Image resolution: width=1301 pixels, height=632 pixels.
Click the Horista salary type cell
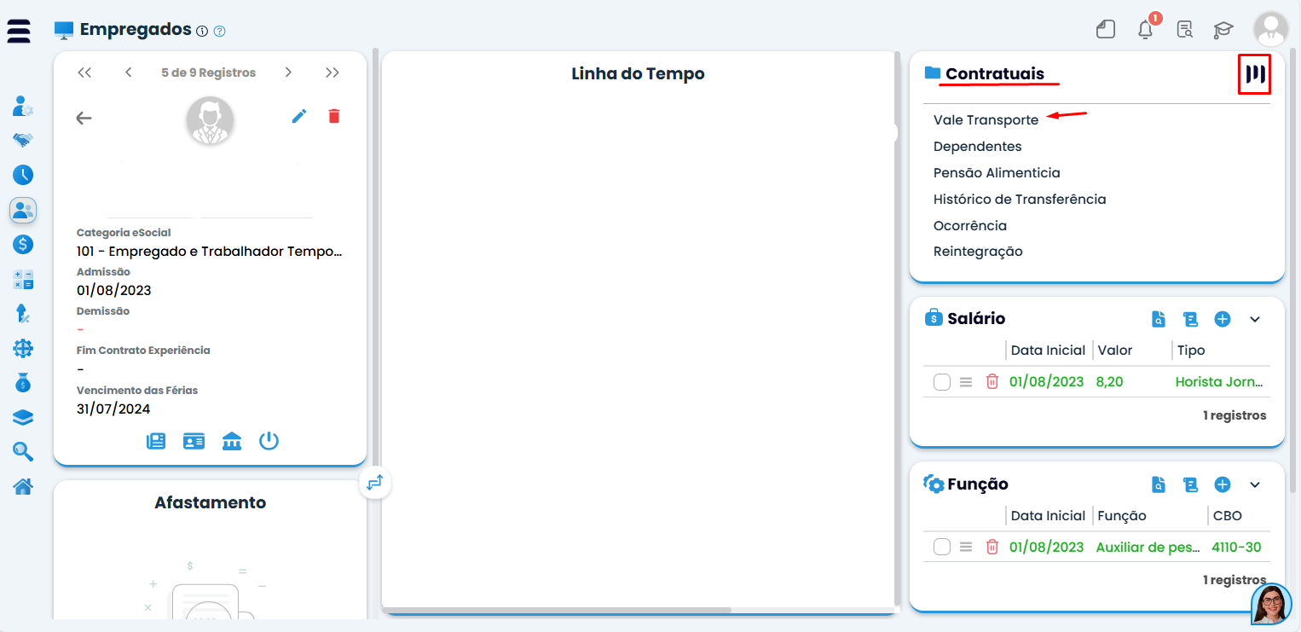pos(1219,382)
